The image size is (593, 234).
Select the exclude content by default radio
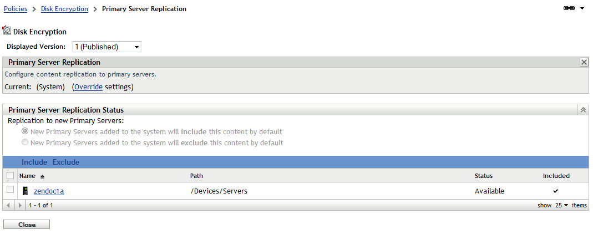click(x=25, y=143)
